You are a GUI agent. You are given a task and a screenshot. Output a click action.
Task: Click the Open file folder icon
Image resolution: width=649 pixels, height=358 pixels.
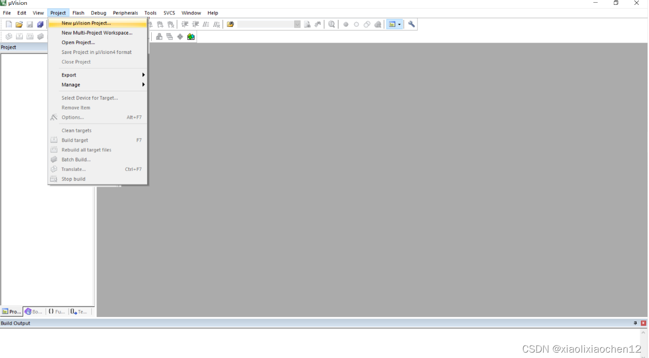[19, 24]
